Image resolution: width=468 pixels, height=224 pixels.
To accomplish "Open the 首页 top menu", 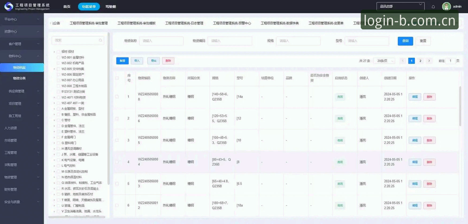I will click(67, 7).
